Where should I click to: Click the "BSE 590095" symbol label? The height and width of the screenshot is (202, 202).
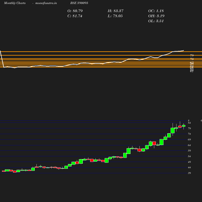point(79,3)
